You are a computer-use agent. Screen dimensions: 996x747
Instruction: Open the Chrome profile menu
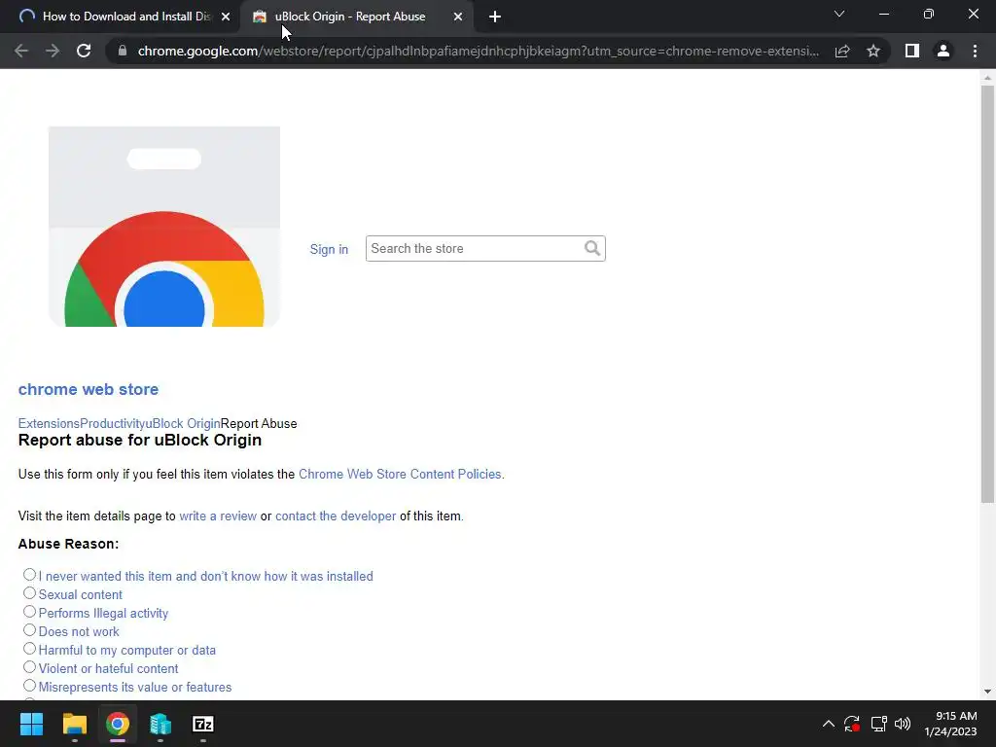[943, 51]
